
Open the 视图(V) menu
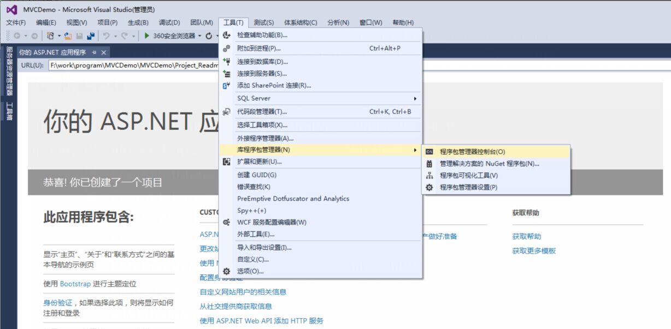pyautogui.click(x=76, y=22)
